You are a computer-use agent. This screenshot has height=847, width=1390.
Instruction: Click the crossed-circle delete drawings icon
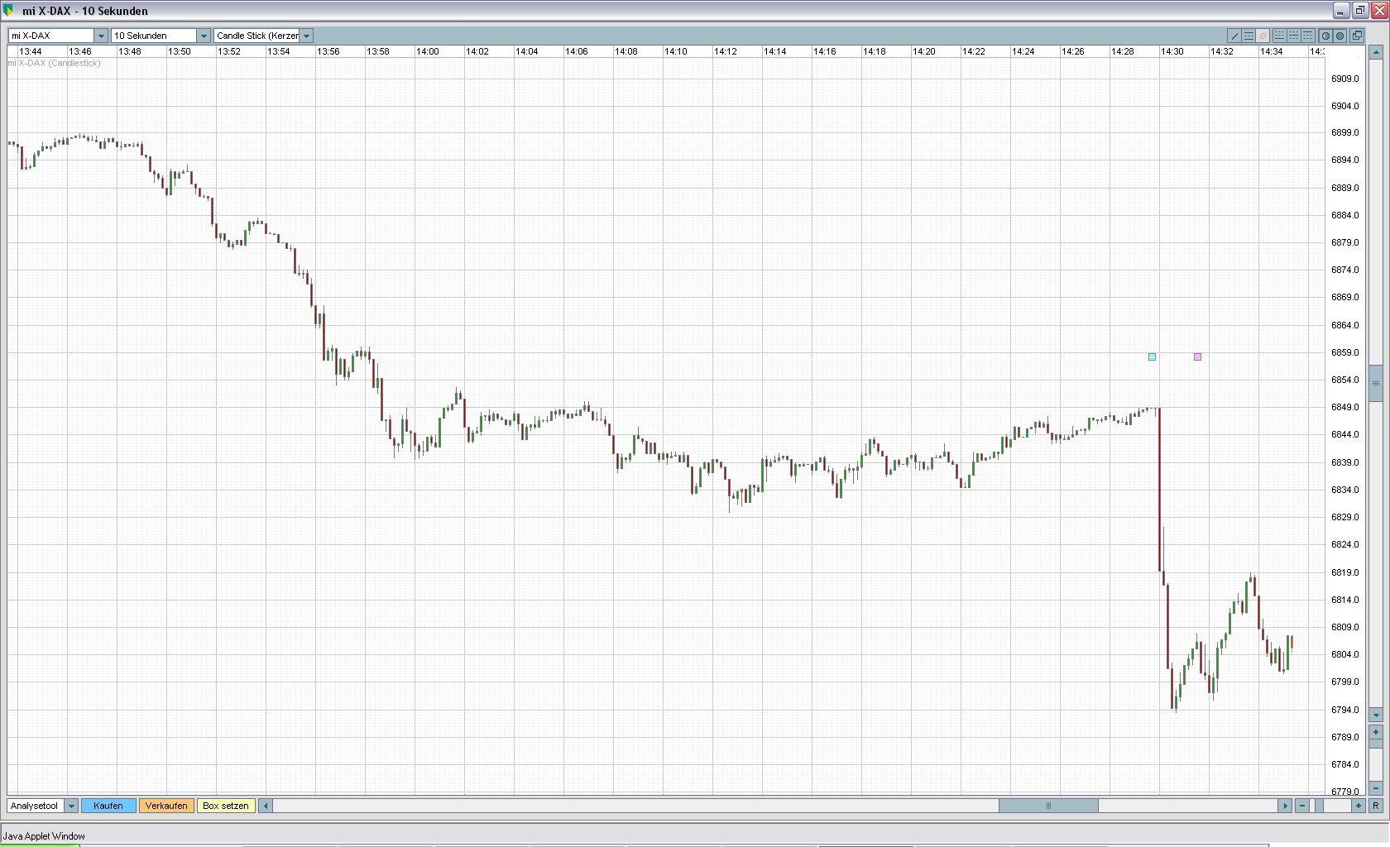click(x=1263, y=36)
